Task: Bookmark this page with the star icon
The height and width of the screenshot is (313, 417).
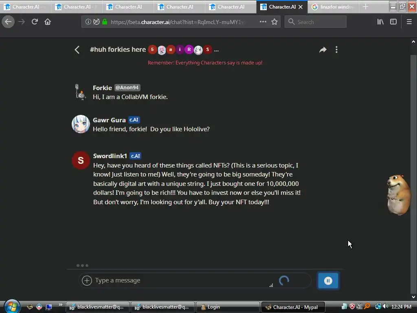Action: pyautogui.click(x=274, y=22)
